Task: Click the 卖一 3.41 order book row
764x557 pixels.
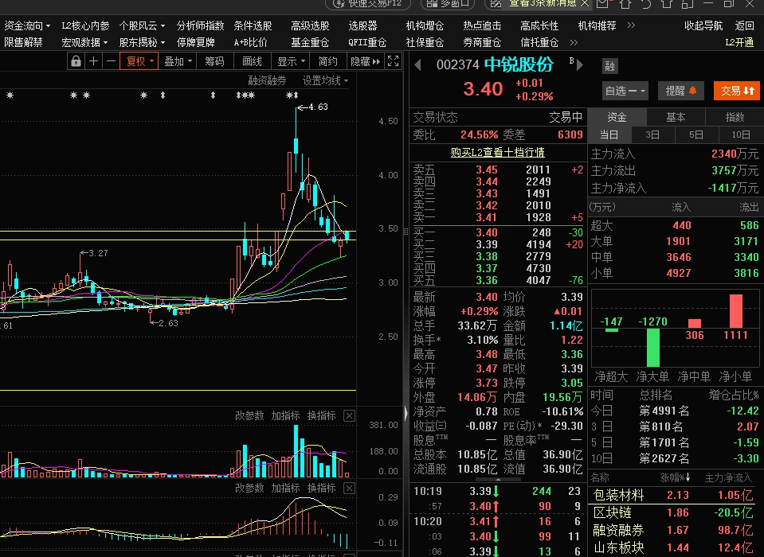Action: coord(498,217)
